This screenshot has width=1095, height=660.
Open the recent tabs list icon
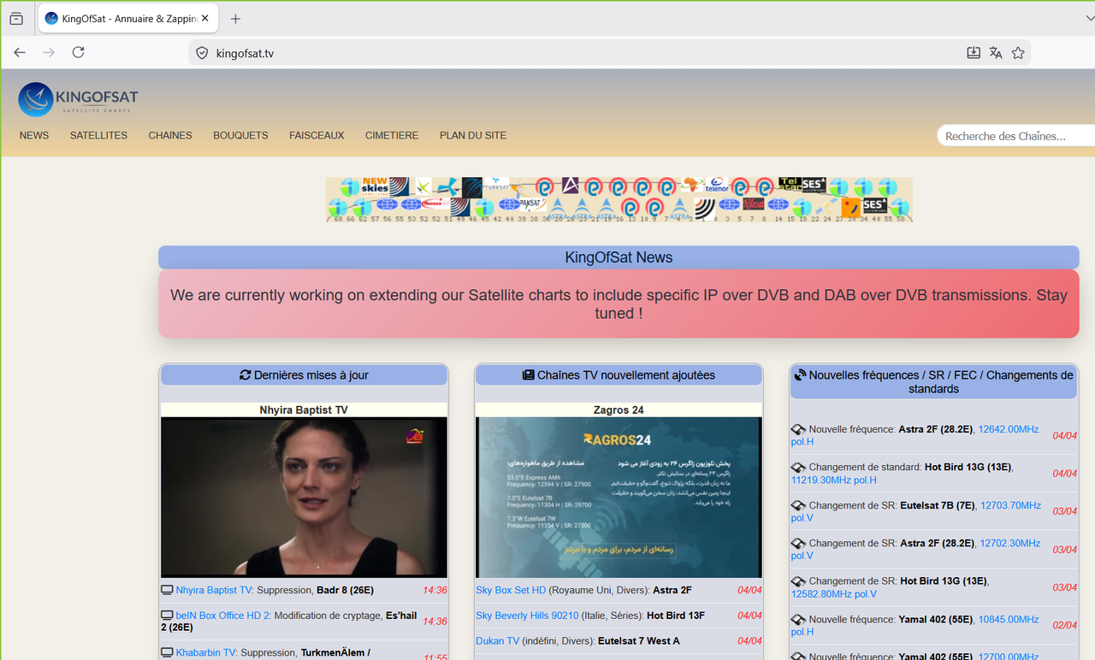point(16,18)
